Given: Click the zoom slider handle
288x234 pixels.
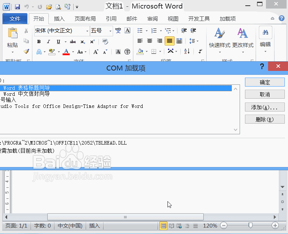Looking at the screenshot, I should [x=250, y=225].
